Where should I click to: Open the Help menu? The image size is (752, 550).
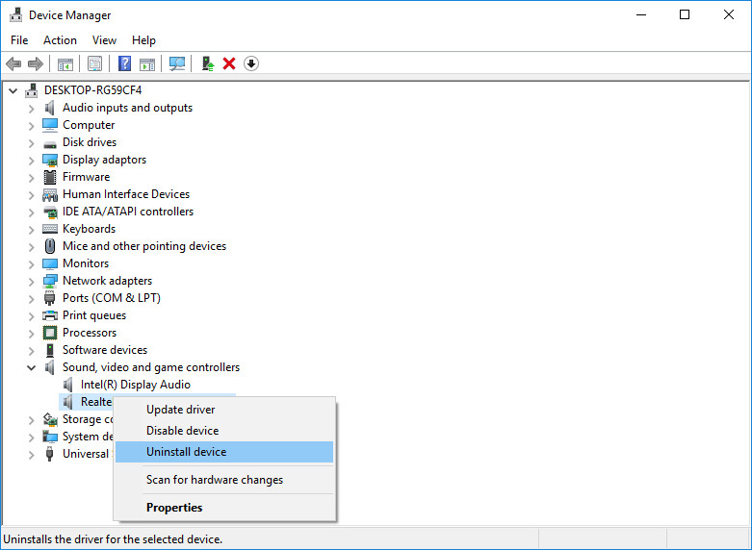tap(143, 40)
